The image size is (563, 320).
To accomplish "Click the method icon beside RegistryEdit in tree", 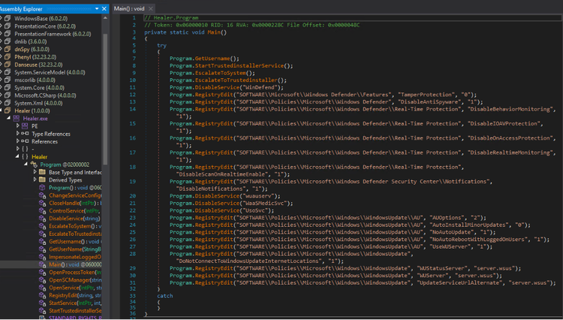I will point(42,295).
